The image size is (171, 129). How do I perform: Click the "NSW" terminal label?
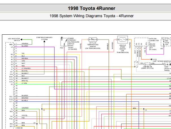tap(11, 77)
